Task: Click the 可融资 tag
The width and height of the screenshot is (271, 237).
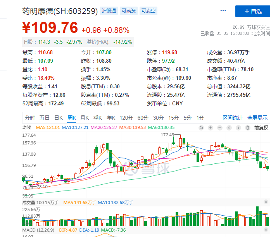Action: point(129,11)
